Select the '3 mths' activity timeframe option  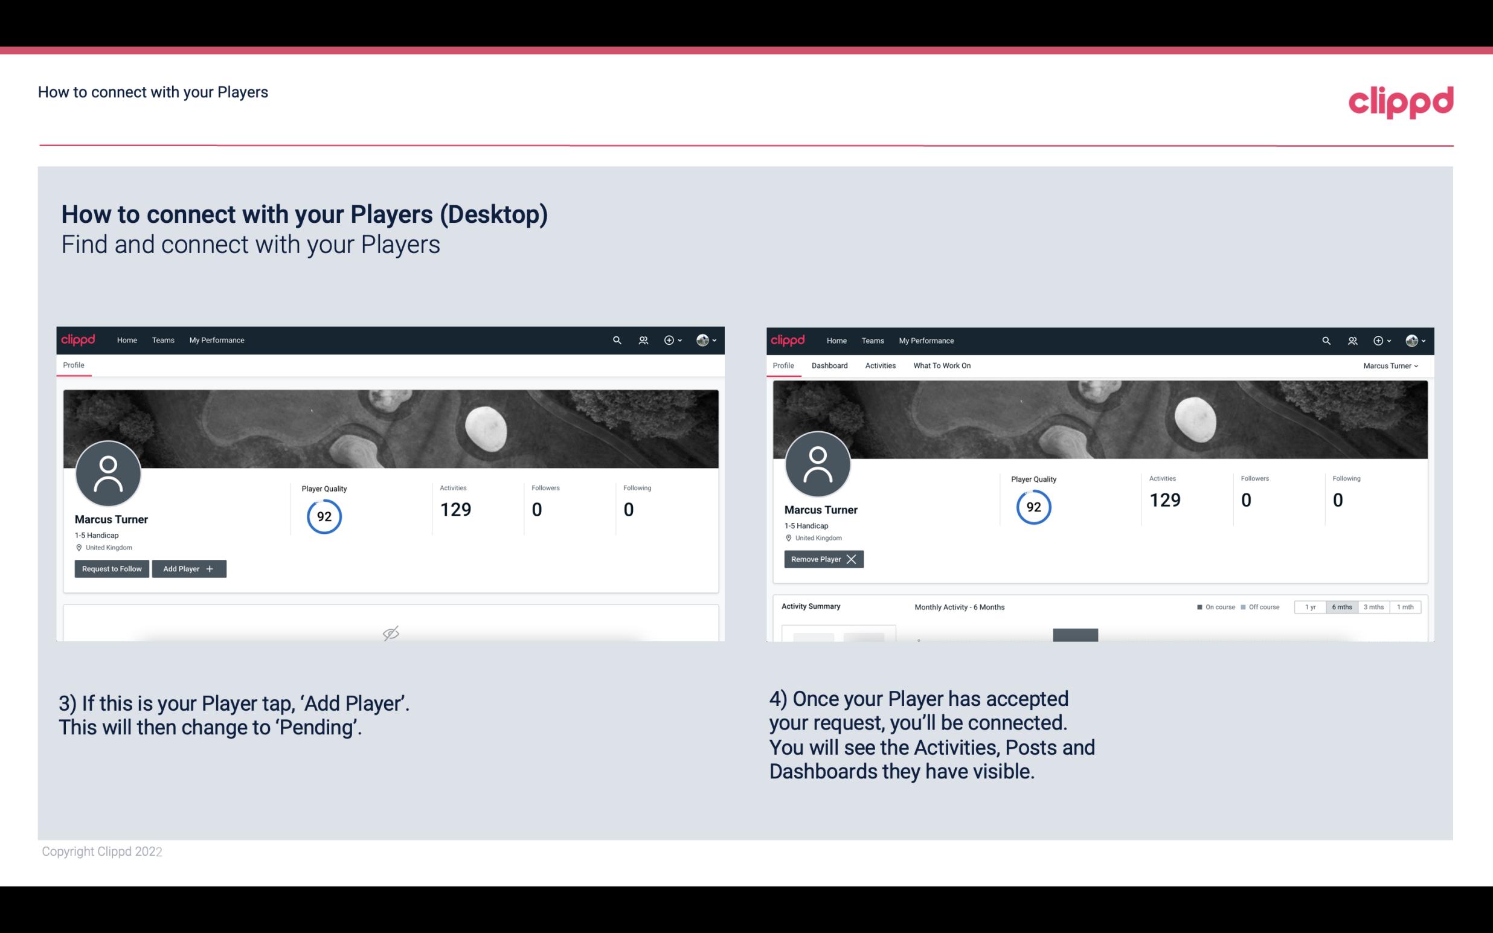click(x=1373, y=606)
